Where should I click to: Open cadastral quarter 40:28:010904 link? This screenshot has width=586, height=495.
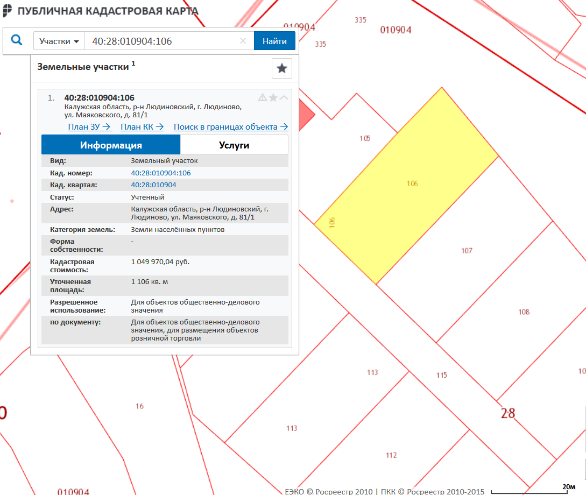coord(153,185)
